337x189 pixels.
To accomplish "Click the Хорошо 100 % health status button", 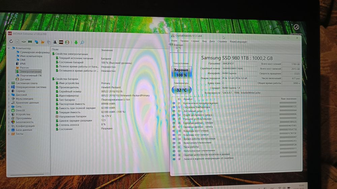I will pos(181,73).
